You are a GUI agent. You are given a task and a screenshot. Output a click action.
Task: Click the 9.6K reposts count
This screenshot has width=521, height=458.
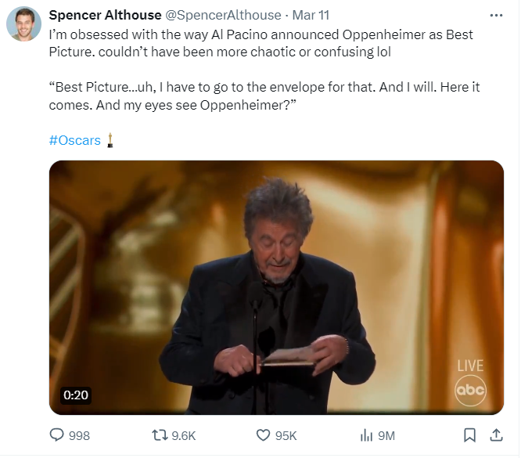pos(183,436)
